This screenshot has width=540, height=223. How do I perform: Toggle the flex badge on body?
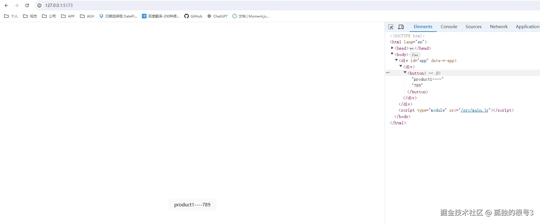(415, 55)
